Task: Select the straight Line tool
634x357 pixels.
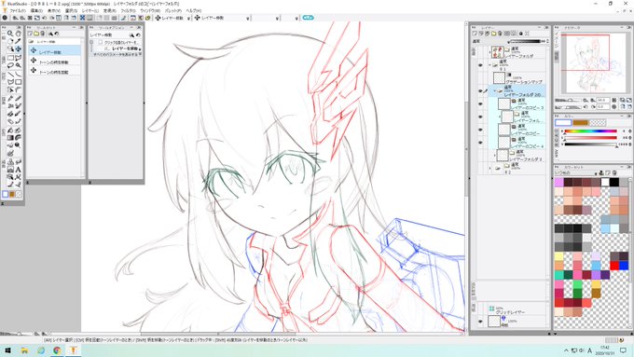Action: tap(10, 75)
